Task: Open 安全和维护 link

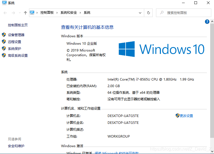Action: click(x=16, y=146)
